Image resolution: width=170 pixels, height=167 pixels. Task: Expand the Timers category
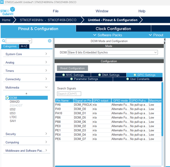coord(26,71)
